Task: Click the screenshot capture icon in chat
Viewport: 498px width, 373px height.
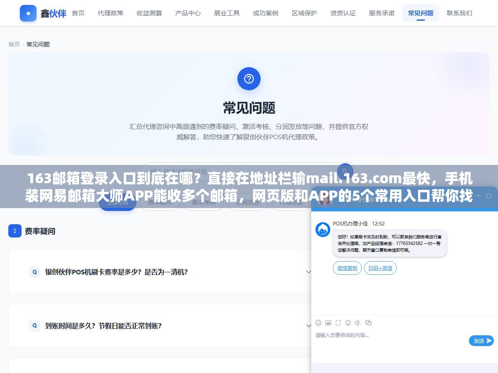Action: [x=338, y=323]
